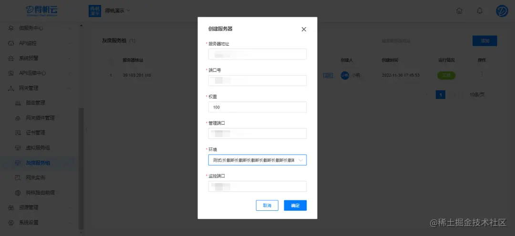
Task: Open the 10条/页 page size dropdown
Action: point(477,95)
